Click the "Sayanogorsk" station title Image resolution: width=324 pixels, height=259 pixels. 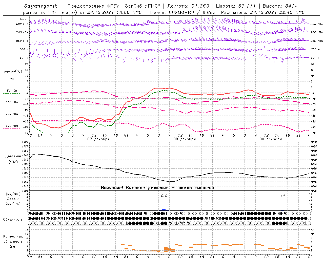click(x=41, y=6)
